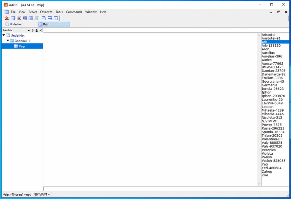Open the Commands menu

point(74,12)
